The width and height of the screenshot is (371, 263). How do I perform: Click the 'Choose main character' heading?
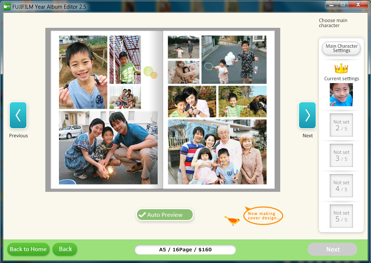[x=333, y=23]
